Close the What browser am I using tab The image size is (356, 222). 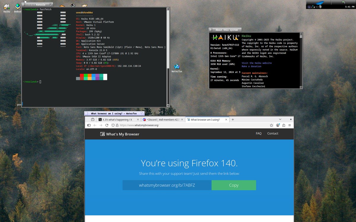(x=226, y=120)
